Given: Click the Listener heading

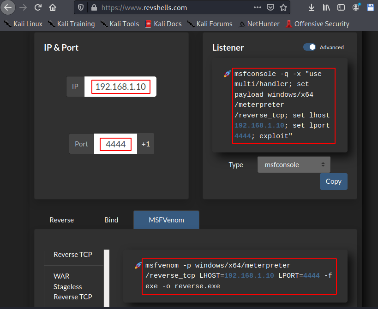Looking at the screenshot, I should (x=228, y=47).
